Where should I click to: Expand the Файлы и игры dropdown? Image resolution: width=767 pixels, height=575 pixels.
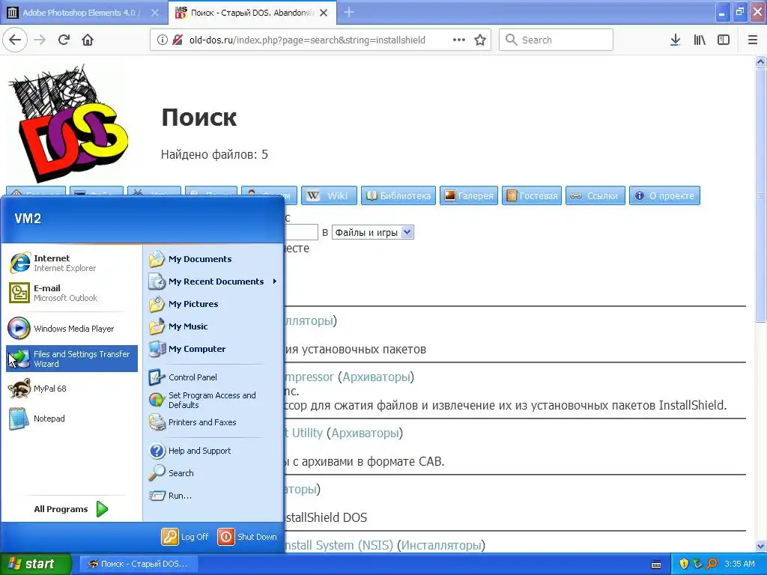[x=373, y=232]
